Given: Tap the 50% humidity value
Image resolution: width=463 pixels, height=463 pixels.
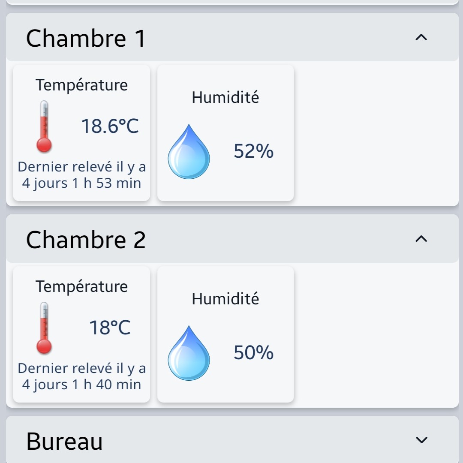Looking at the screenshot, I should (x=253, y=353).
